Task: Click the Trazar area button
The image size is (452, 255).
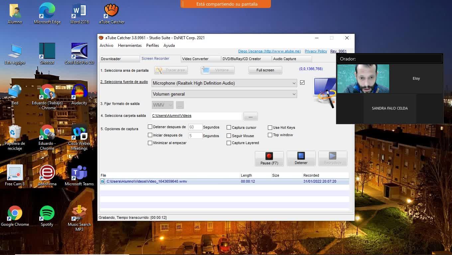Action: [171, 70]
